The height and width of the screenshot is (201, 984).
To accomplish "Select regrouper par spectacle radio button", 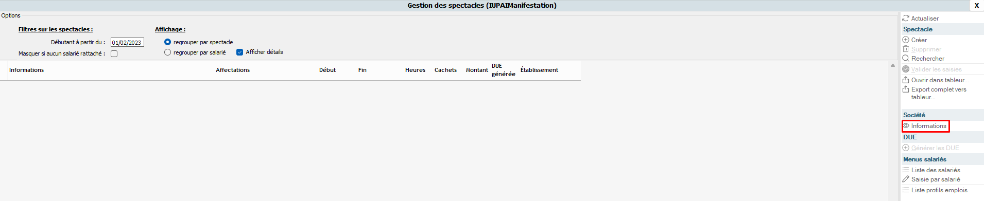I will coord(167,42).
